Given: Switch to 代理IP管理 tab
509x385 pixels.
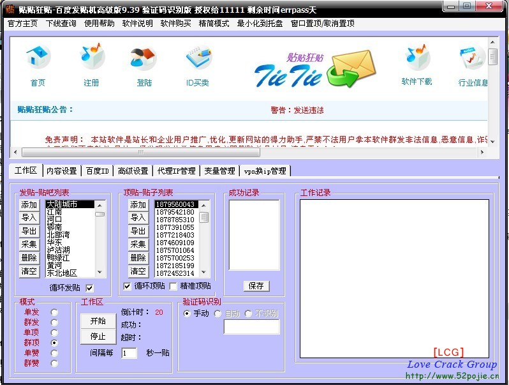Looking at the screenshot, I should coord(177,171).
